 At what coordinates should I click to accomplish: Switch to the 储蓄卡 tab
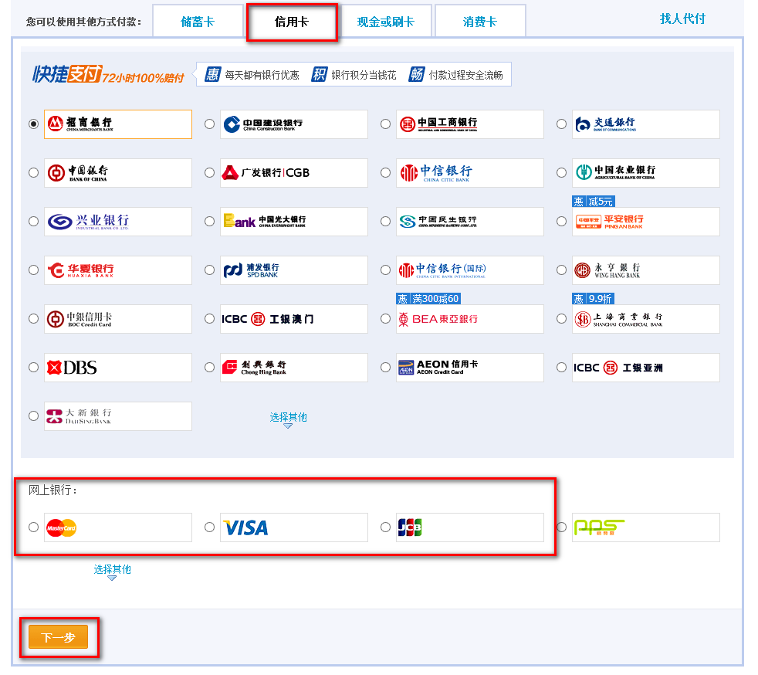point(198,22)
